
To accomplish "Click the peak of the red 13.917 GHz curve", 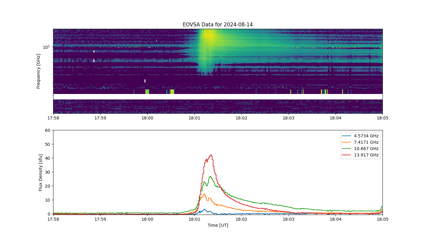I will [211, 155].
